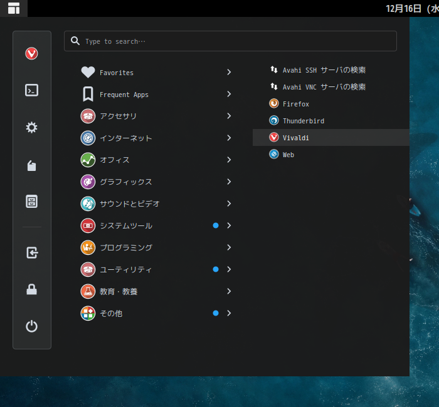Click the Frequent Apps bookmark icon
The image size is (439, 407).
pyautogui.click(x=88, y=94)
